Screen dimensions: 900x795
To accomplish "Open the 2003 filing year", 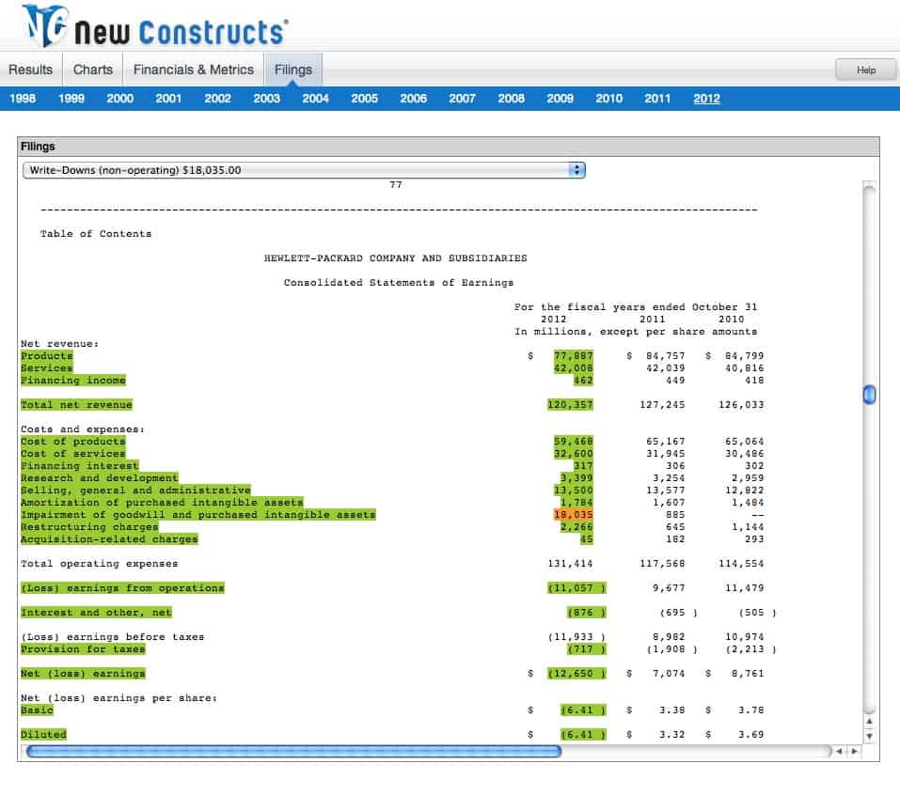I will (x=267, y=99).
